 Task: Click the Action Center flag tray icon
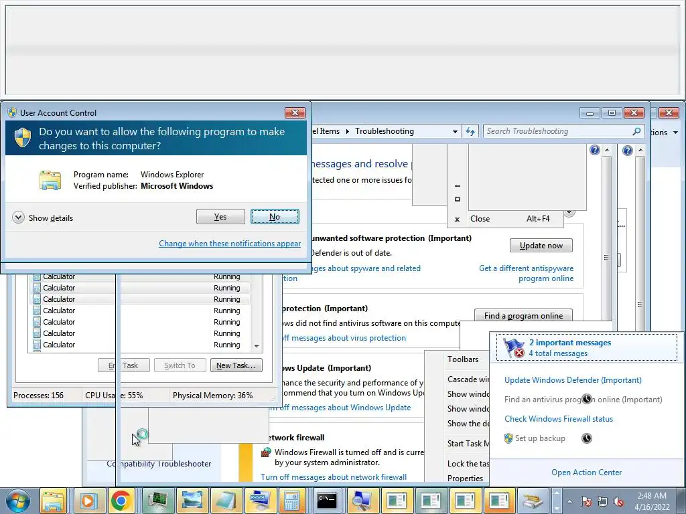point(586,501)
